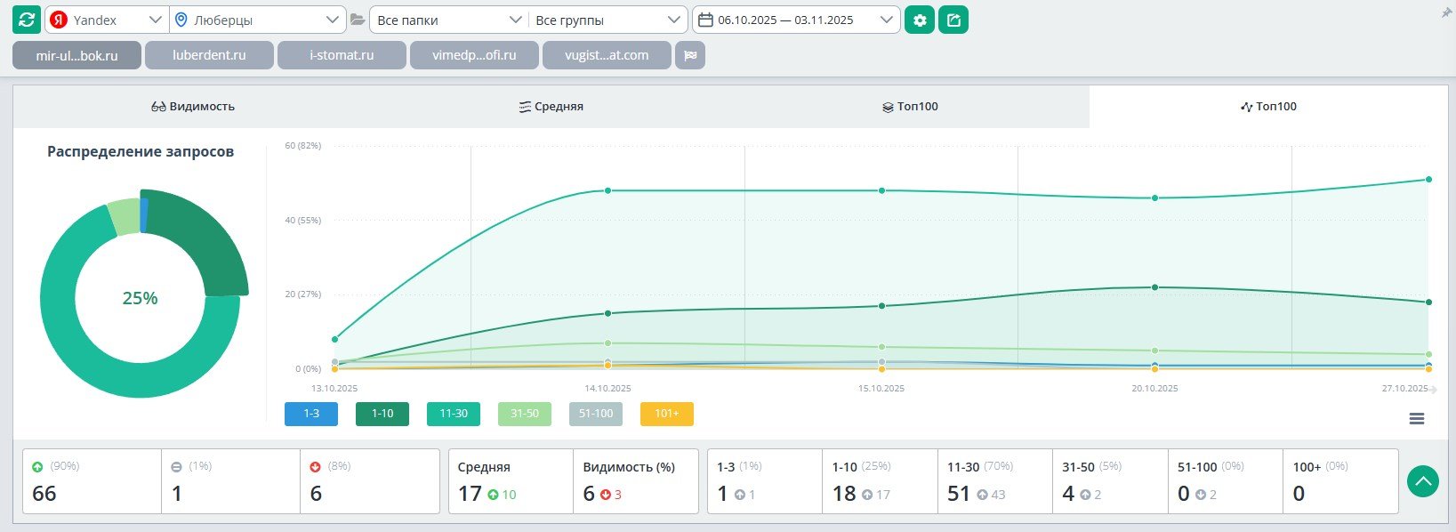Switch to the stacked-layers Топ100 tab
1456x532 pixels.
pos(910,107)
